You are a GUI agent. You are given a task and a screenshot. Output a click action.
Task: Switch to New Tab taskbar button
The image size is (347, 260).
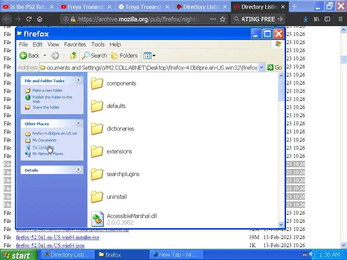pos(176,255)
